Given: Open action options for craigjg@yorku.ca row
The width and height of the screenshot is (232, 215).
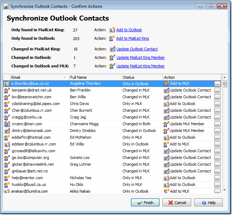Looking at the screenshot, I should pyautogui.click(x=217, y=117).
